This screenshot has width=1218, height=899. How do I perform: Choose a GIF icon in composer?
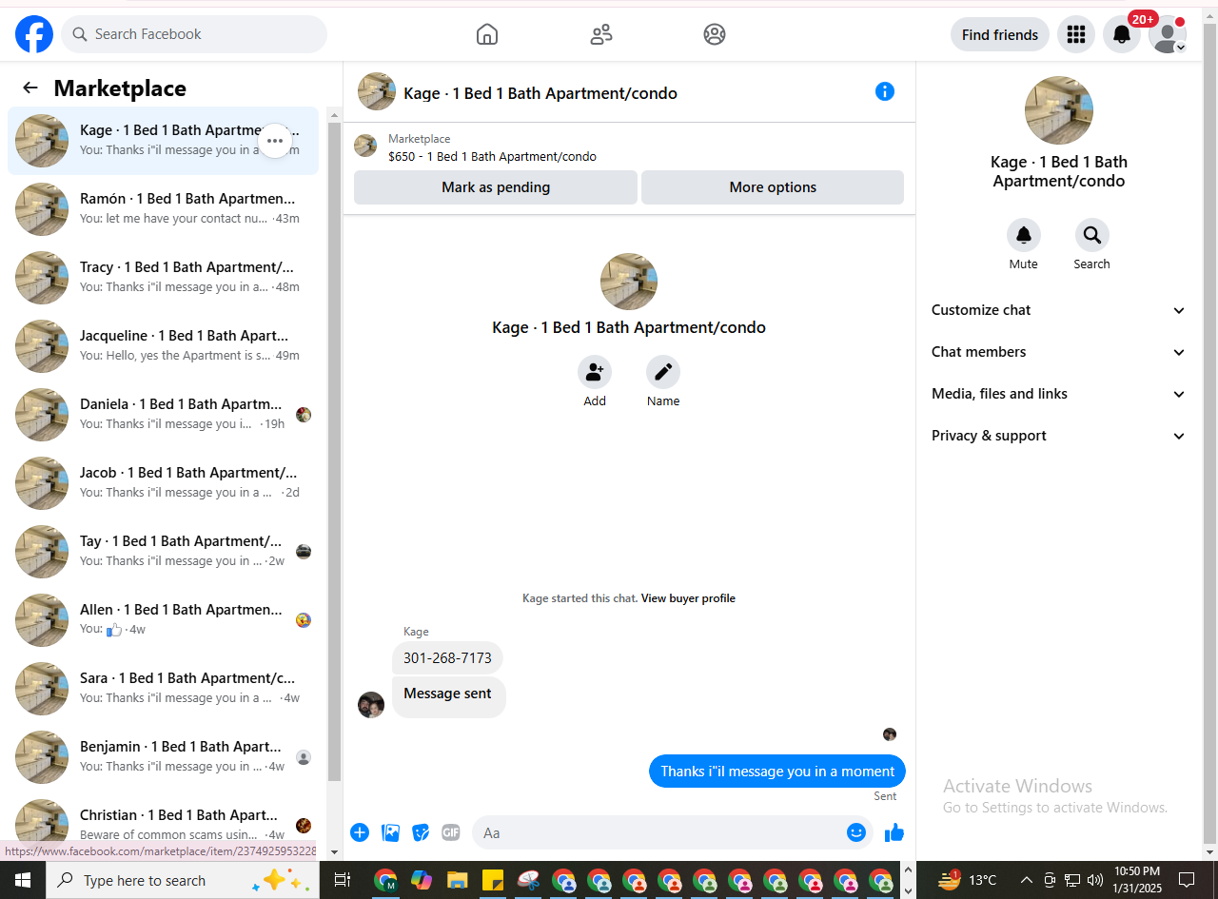(451, 832)
